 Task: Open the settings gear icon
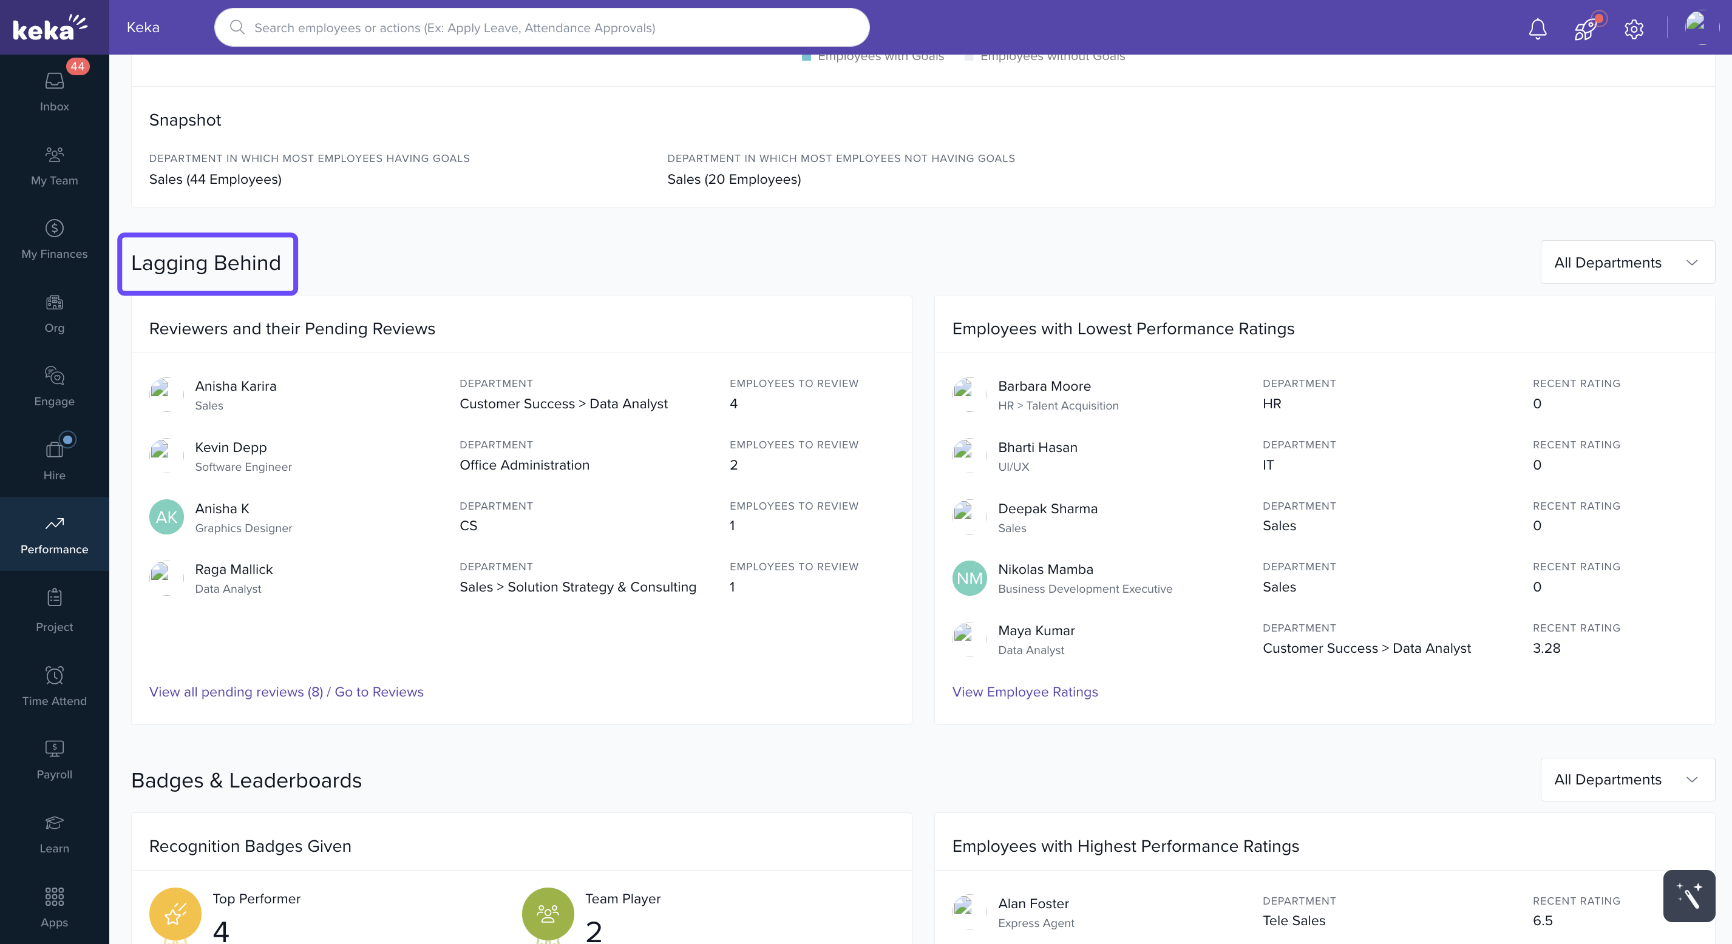click(x=1634, y=29)
